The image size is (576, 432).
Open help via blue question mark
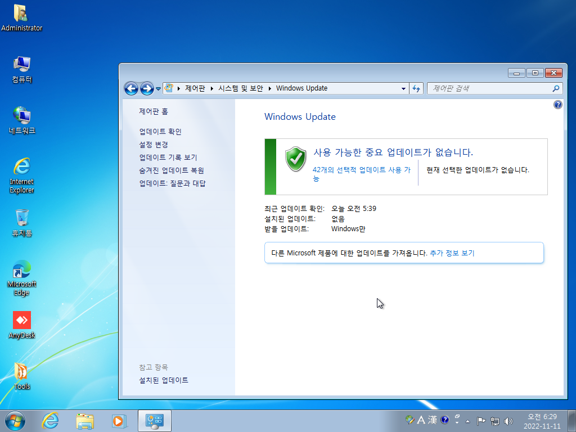coord(557,105)
